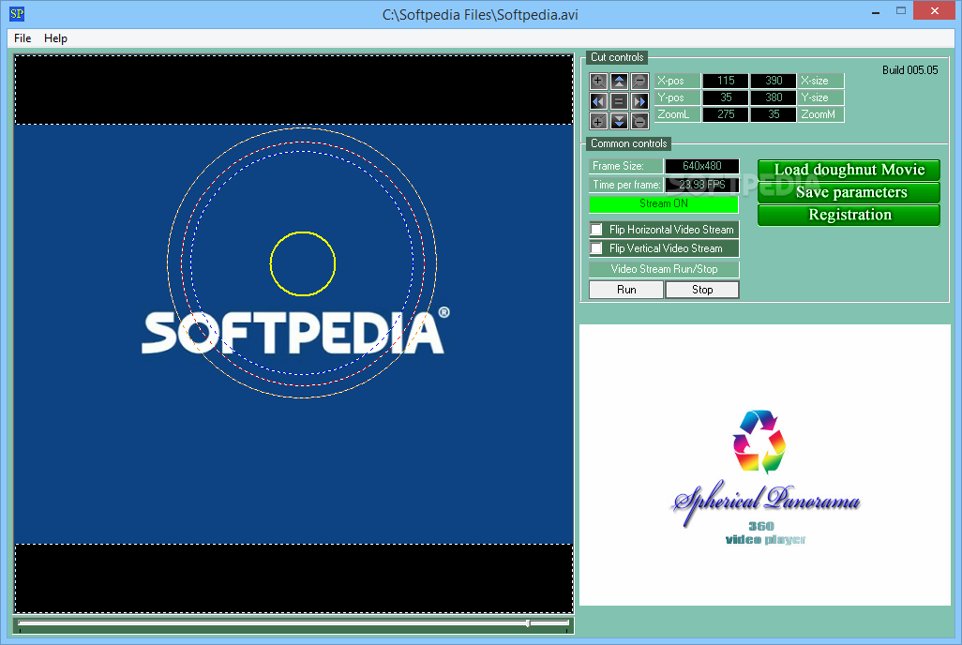Open the Registration button
The height and width of the screenshot is (645, 962).
click(x=849, y=215)
